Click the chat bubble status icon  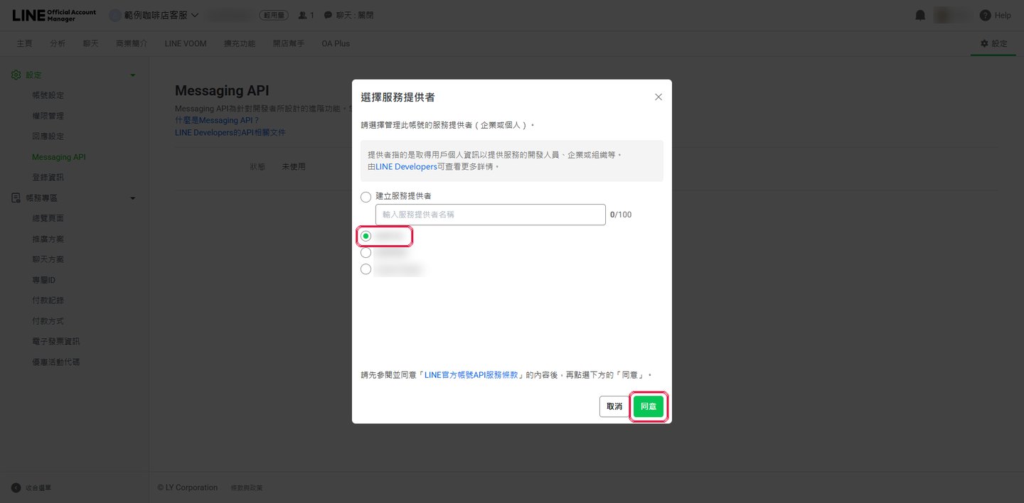(328, 15)
